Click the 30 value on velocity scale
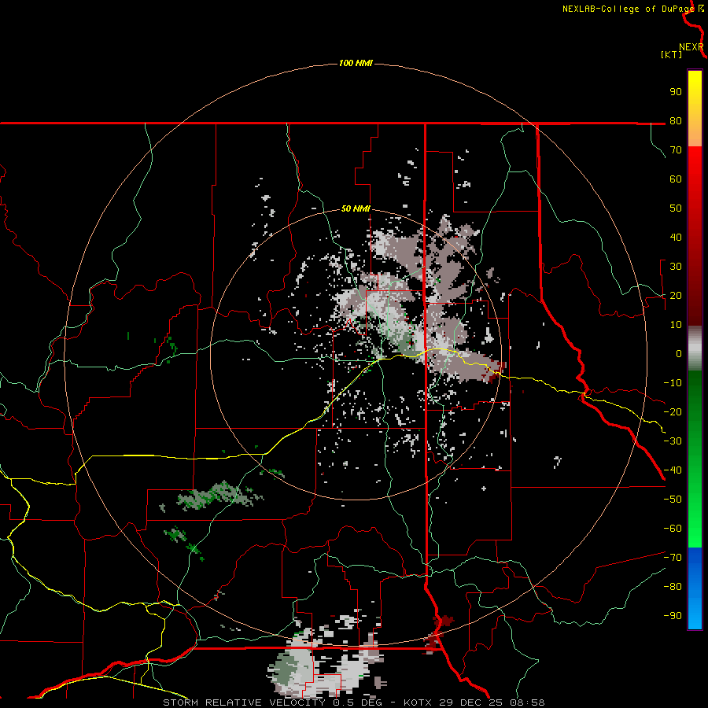The height and width of the screenshot is (708, 708). 676,267
